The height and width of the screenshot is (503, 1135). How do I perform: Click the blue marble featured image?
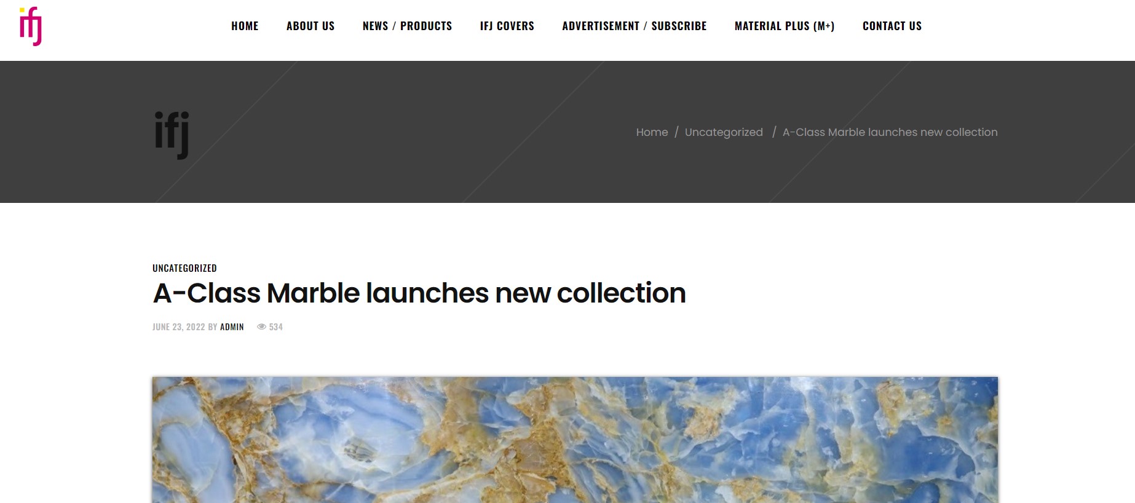575,440
